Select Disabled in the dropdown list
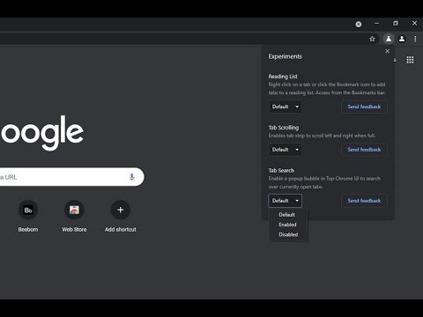This screenshot has height=317, width=423. point(288,234)
